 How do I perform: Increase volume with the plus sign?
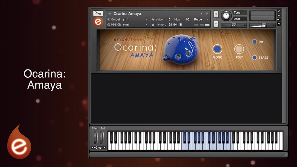tap(273, 25)
